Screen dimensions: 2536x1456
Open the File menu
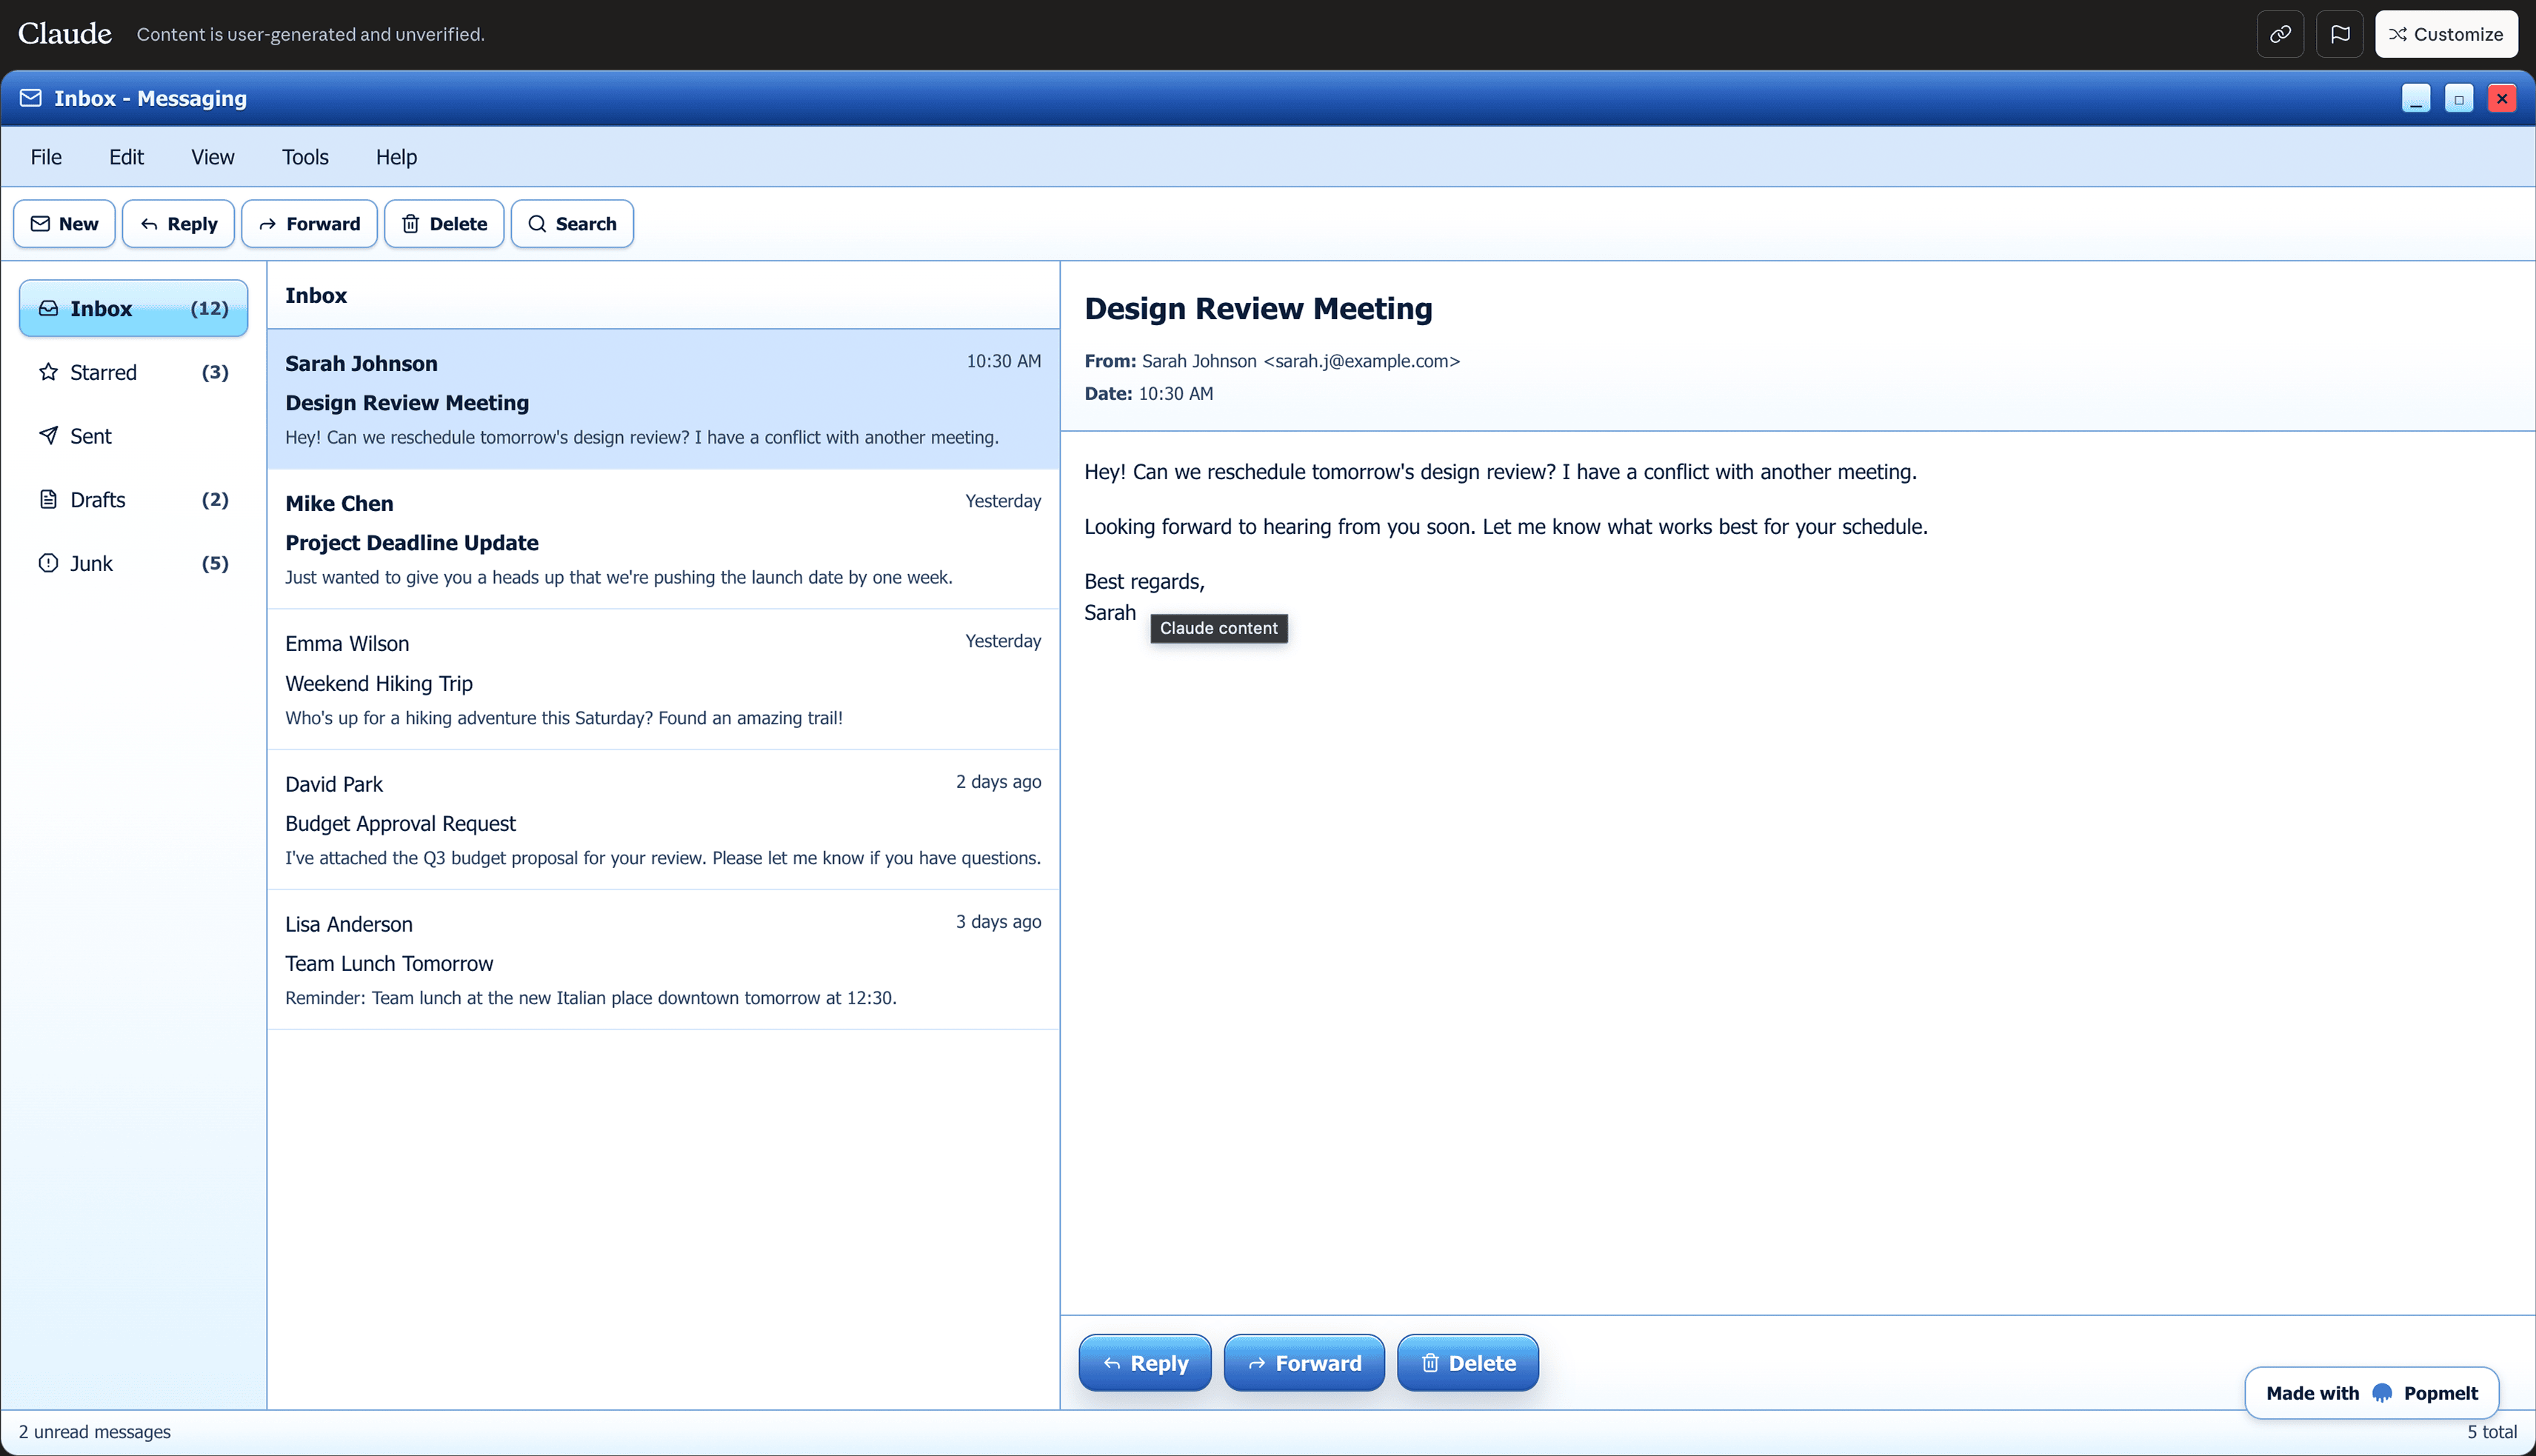[x=46, y=157]
